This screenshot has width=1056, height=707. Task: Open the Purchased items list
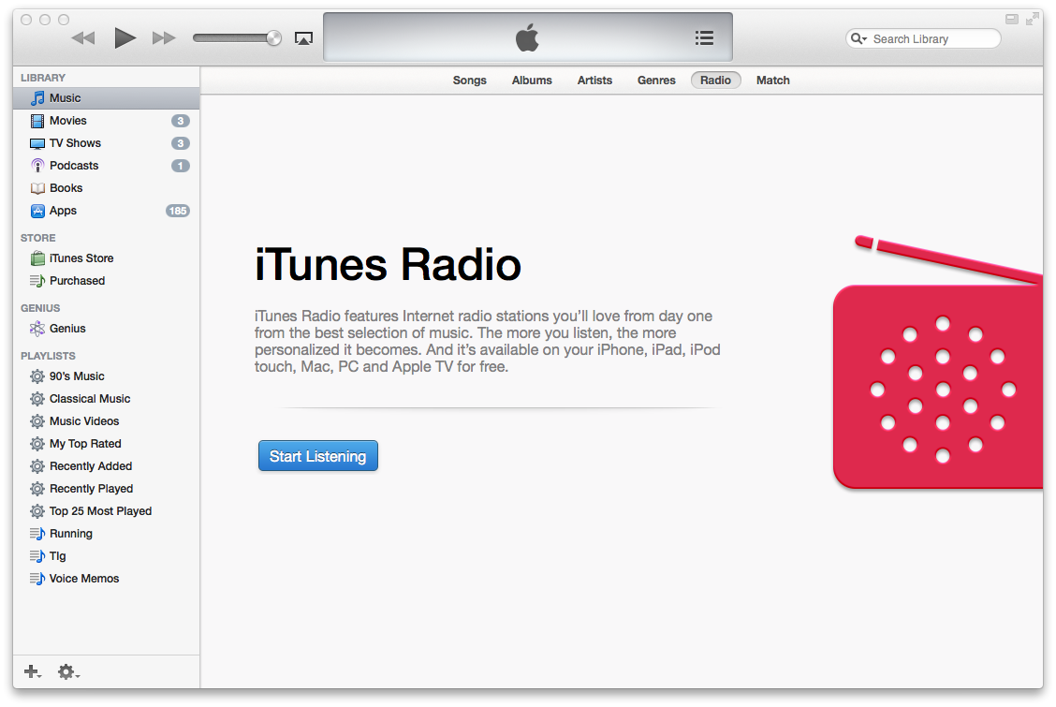pyautogui.click(x=76, y=280)
